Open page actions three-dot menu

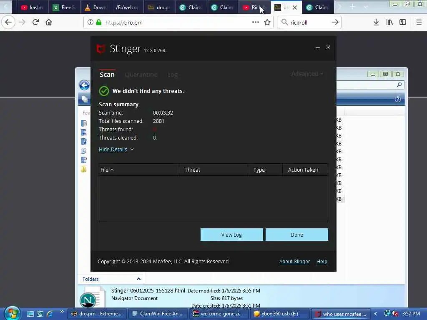tap(256, 22)
